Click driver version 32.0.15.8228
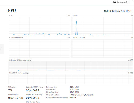The height and width of the screenshot is (103, 134). point(75,87)
